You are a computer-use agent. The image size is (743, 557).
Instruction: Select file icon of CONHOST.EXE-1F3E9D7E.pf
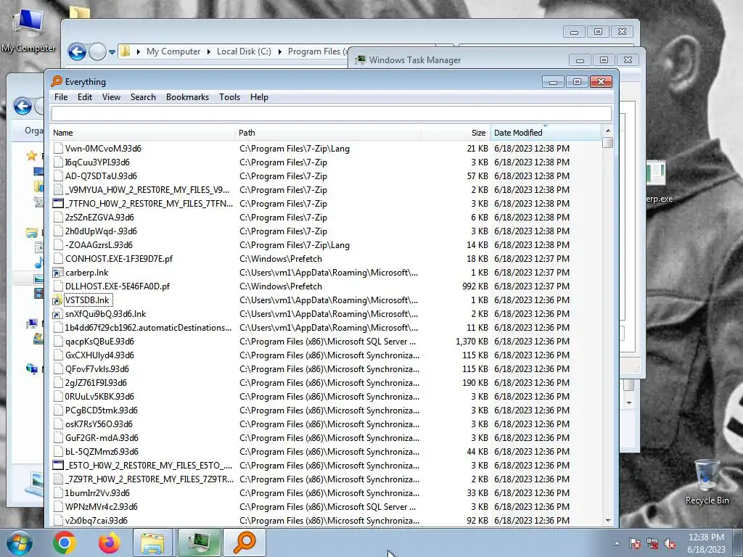pyautogui.click(x=58, y=259)
